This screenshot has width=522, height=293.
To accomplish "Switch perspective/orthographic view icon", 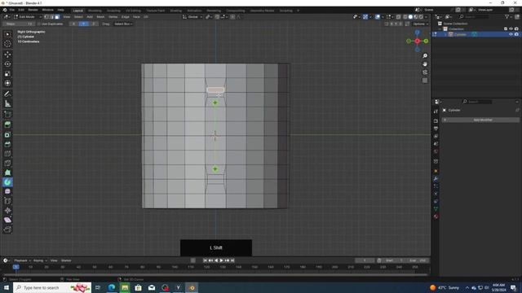I will [425, 81].
